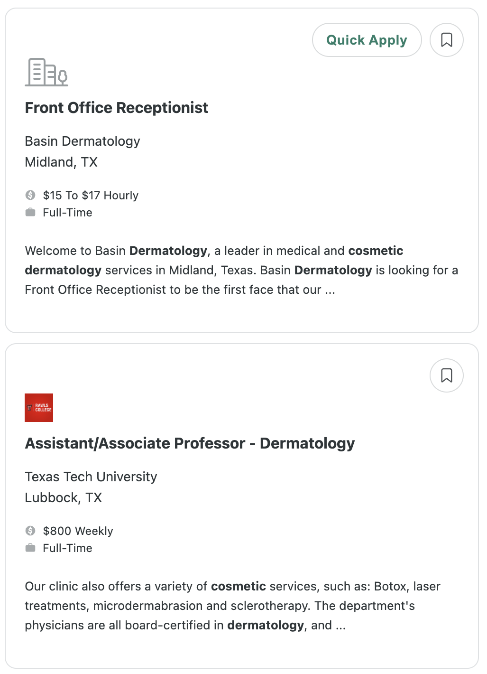Click the Texas Tech University employer name
The width and height of the screenshot is (487, 674).
pos(91,477)
